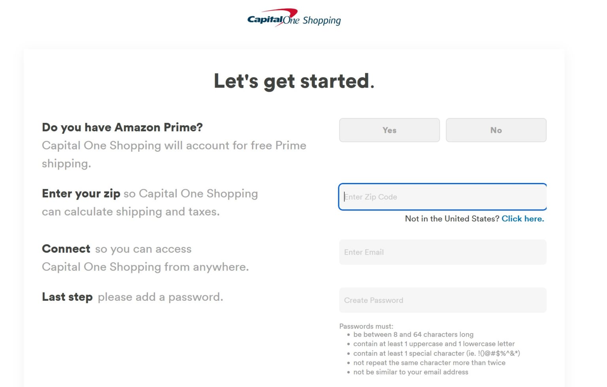Open the Click here link
Viewport: 607px width, 387px height.
522,219
